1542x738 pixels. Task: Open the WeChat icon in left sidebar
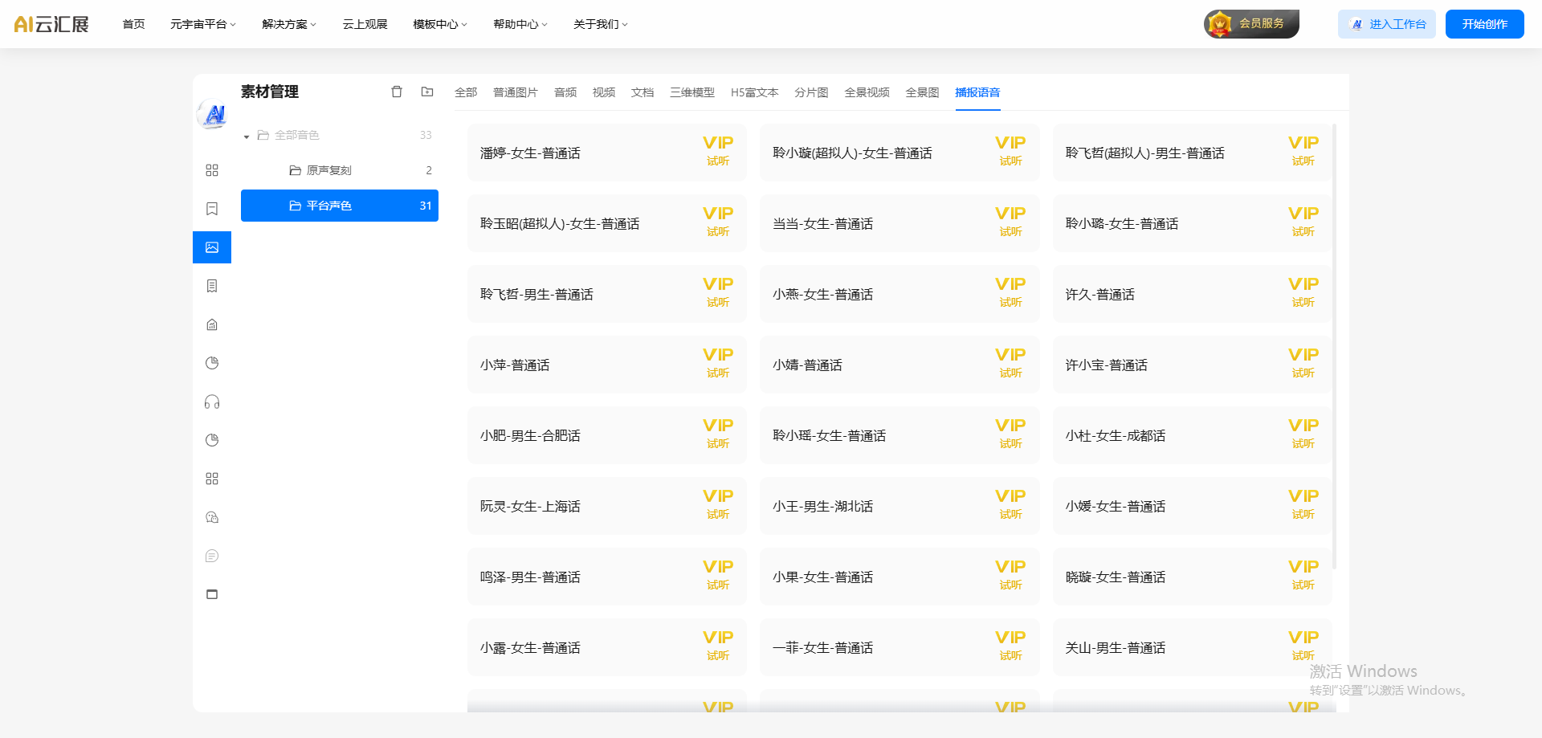(212, 517)
